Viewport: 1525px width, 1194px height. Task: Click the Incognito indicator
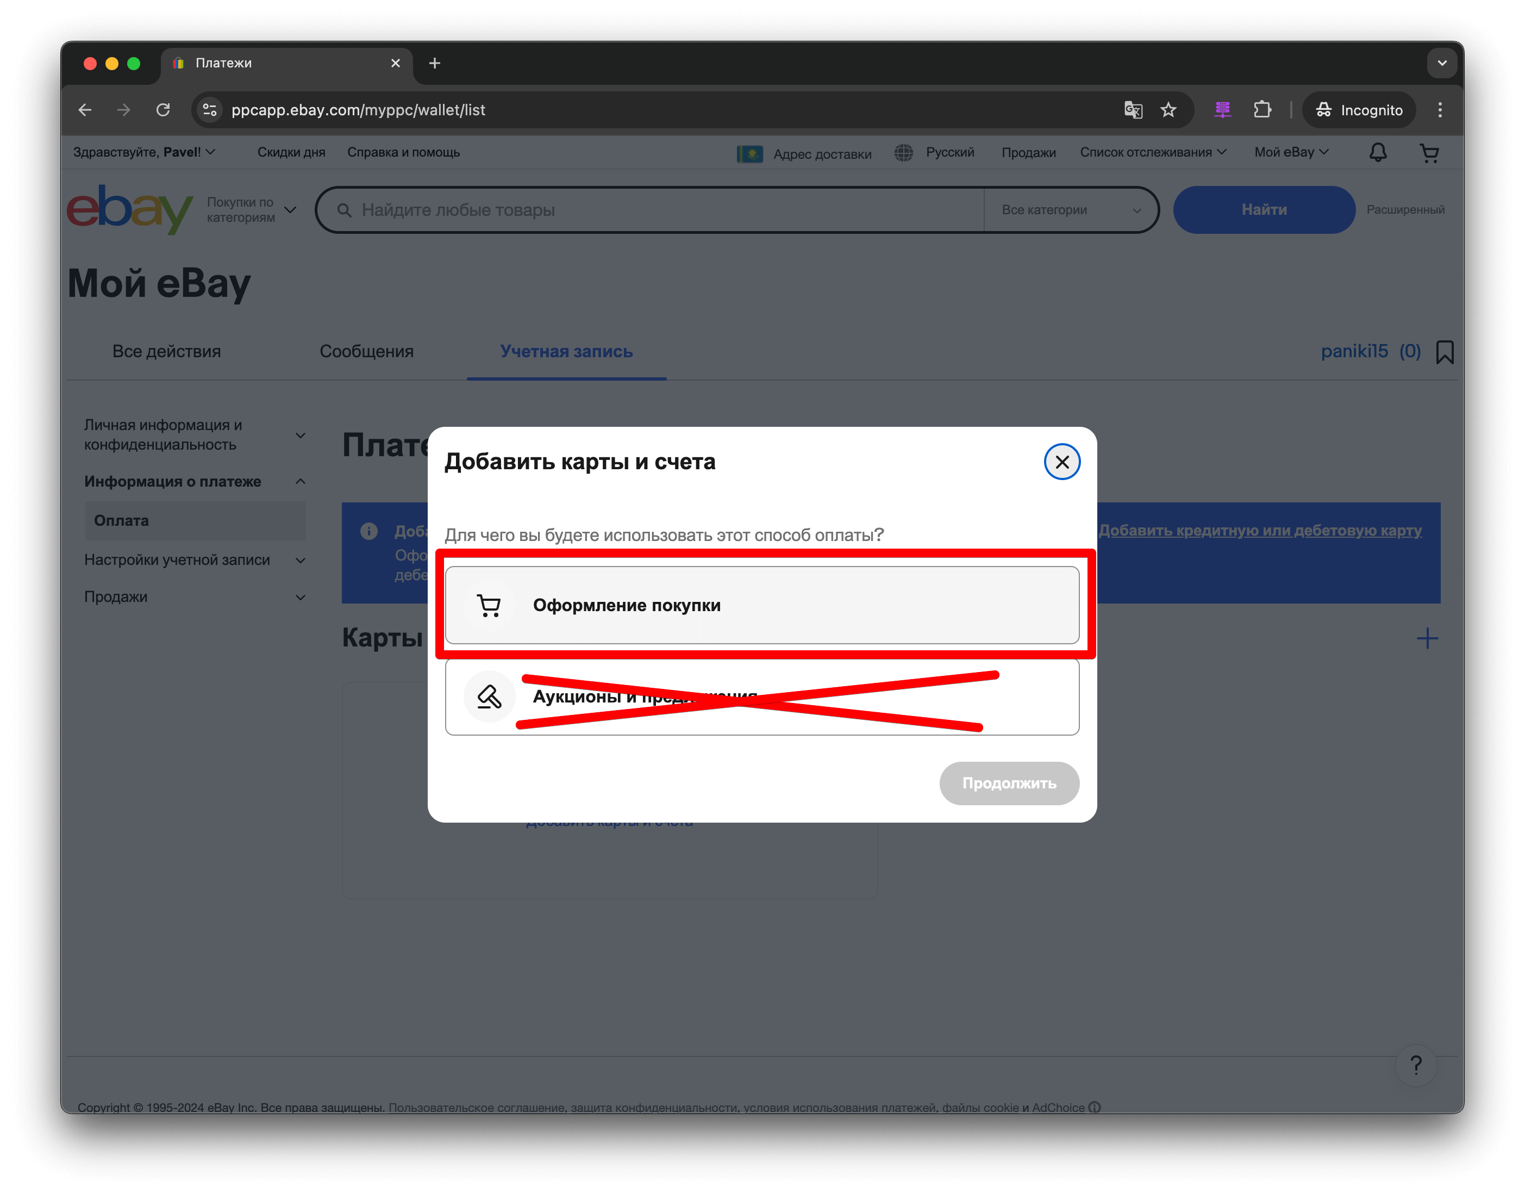(1359, 110)
